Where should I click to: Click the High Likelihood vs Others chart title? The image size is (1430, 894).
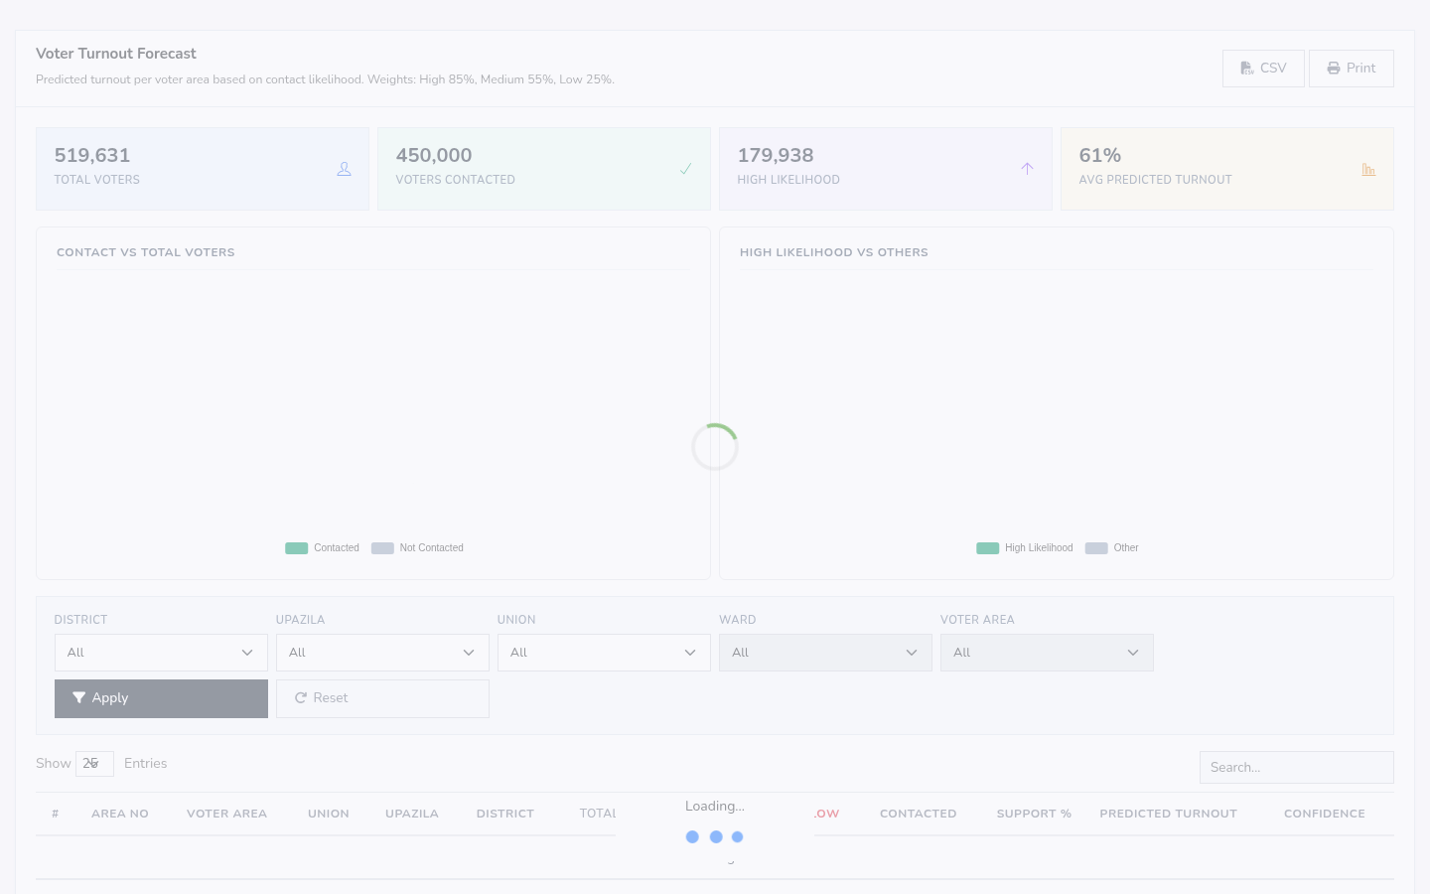(834, 252)
